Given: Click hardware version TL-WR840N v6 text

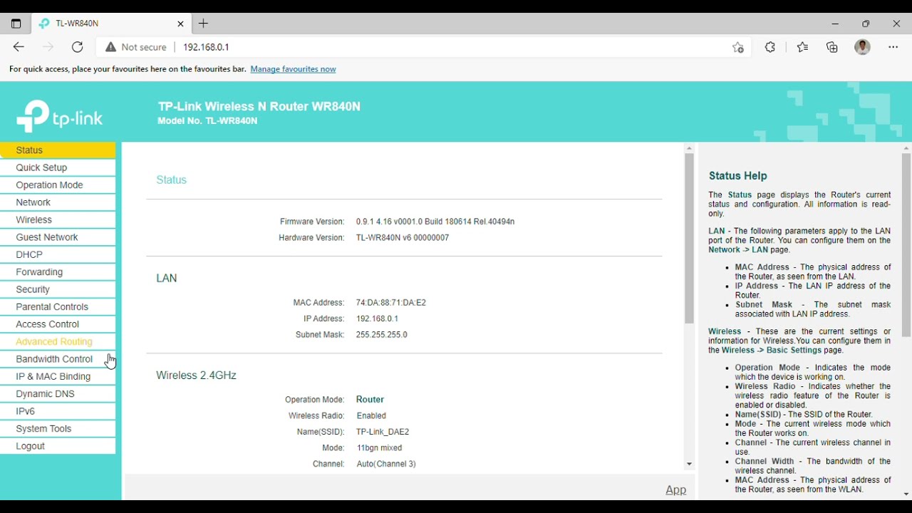Looking at the screenshot, I should pos(403,238).
